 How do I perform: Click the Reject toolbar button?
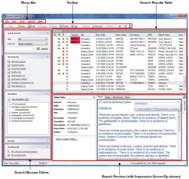coord(53,26)
